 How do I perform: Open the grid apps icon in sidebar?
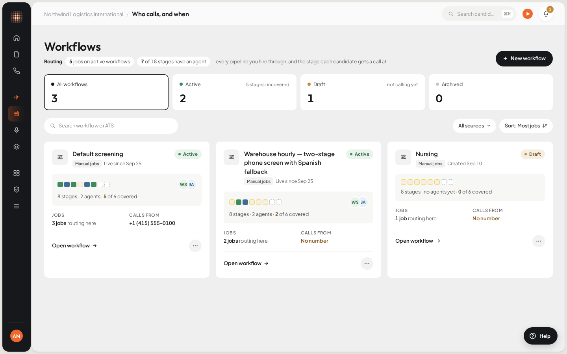coord(17,173)
